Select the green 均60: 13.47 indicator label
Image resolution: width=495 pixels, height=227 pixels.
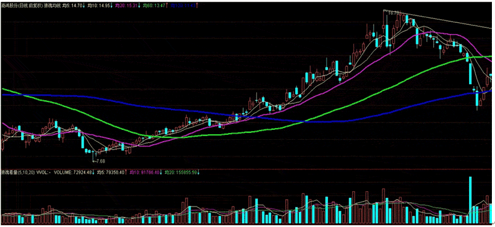coord(153,6)
